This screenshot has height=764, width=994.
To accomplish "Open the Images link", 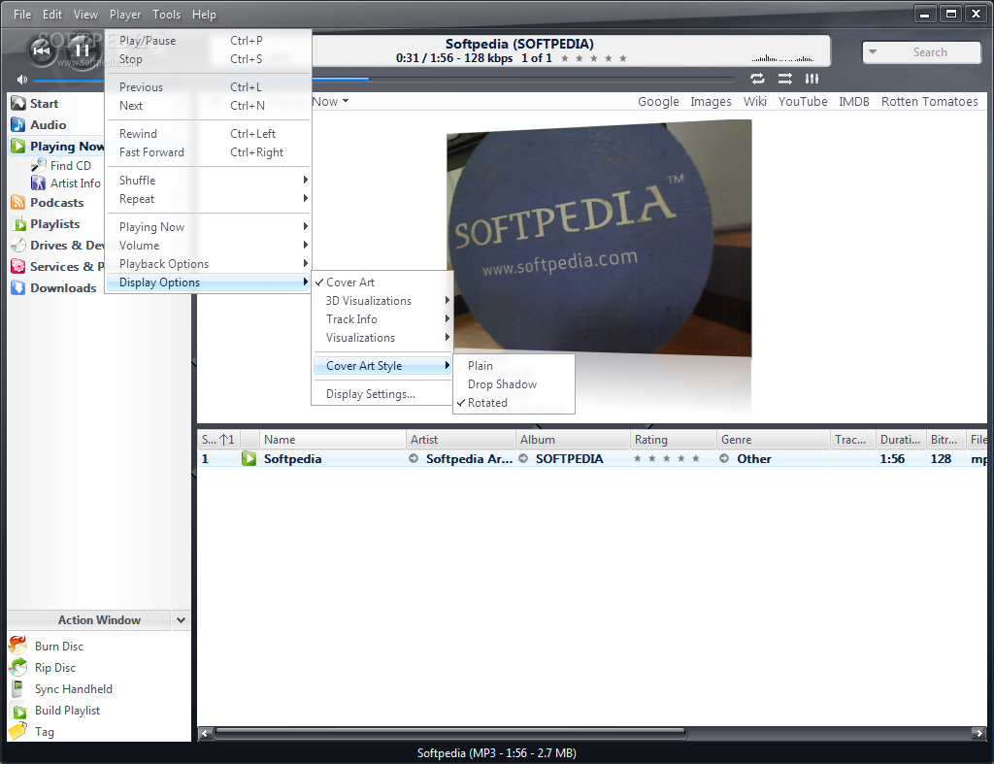I will pos(711,101).
